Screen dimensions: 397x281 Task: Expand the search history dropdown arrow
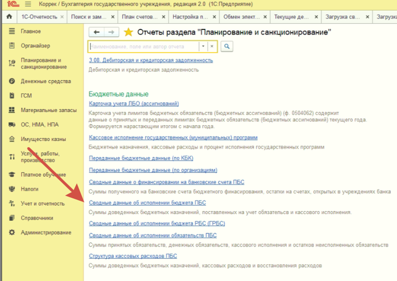(203, 46)
